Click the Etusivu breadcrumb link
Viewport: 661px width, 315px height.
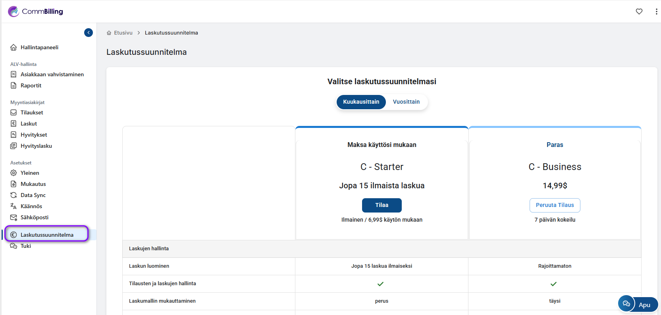(x=123, y=33)
